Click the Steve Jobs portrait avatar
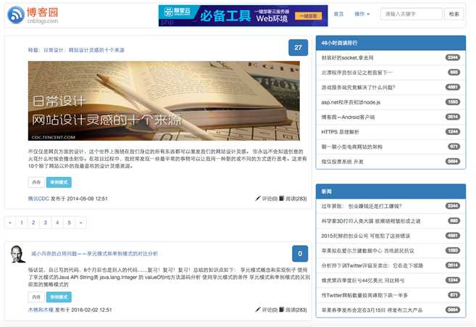The image size is (476, 327). coord(17,254)
